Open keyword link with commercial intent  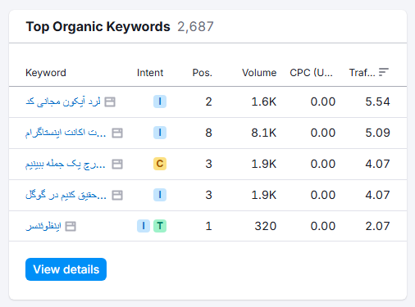[x=66, y=164]
